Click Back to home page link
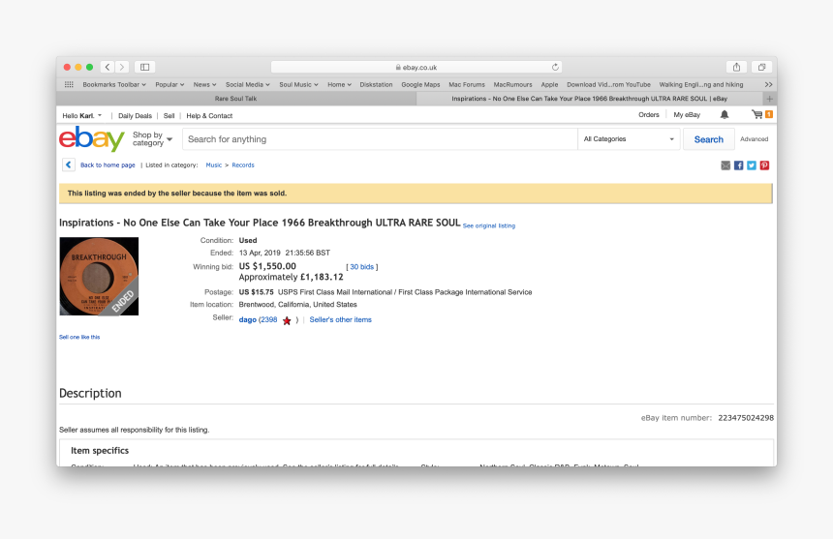 (108, 165)
